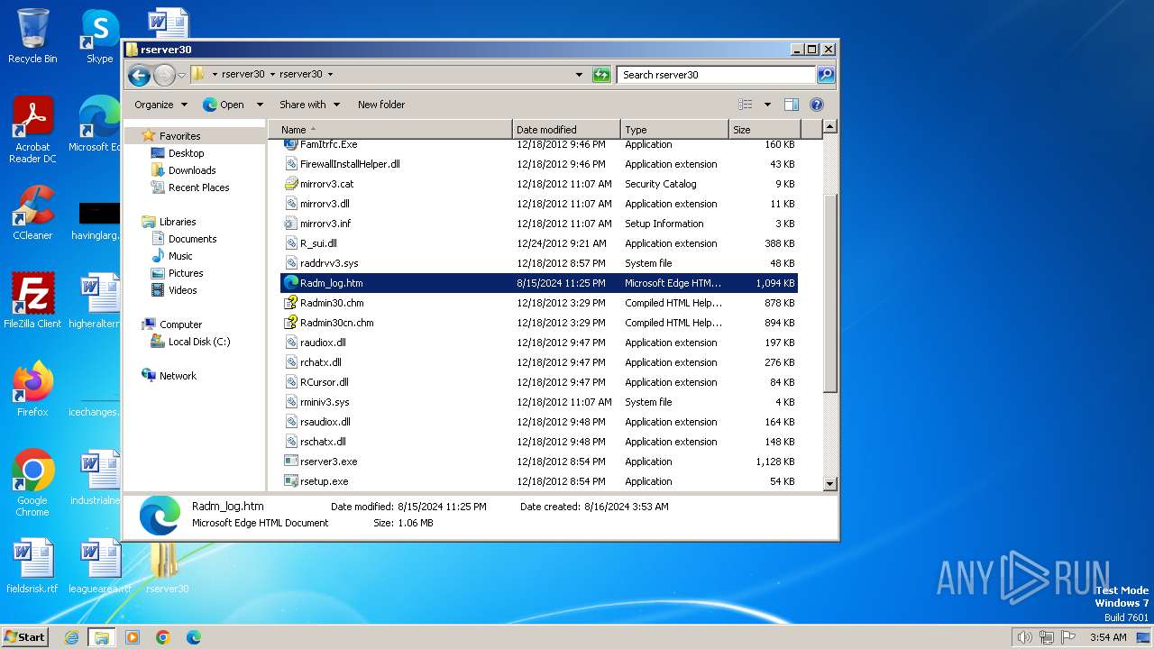This screenshot has width=1154, height=649.
Task: Click the Back navigation arrow in Explorer
Action: [139, 75]
